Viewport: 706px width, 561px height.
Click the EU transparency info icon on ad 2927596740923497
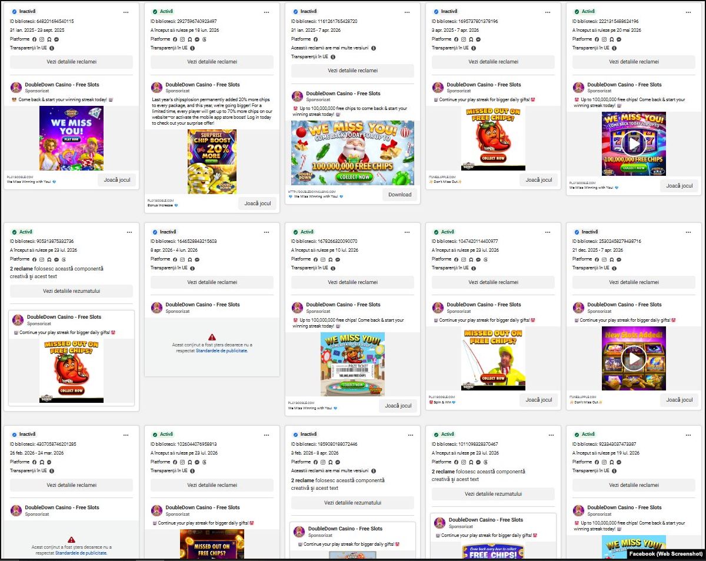(192, 48)
